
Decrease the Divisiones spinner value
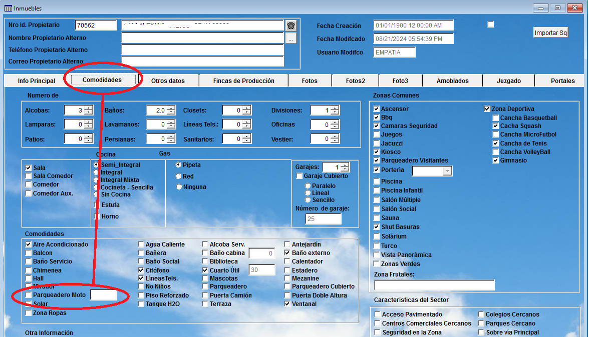[335, 112]
